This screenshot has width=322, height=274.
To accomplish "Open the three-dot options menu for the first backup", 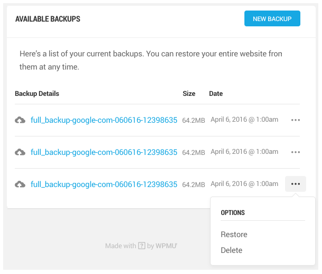I will pyautogui.click(x=296, y=120).
